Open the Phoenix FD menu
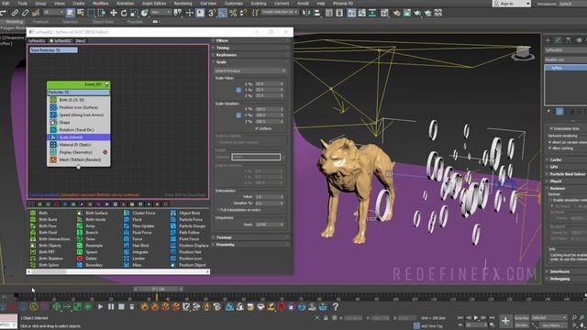The image size is (587, 330). [x=343, y=4]
